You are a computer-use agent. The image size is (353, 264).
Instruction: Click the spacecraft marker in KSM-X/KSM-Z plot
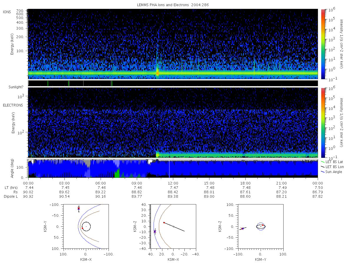(155, 231)
